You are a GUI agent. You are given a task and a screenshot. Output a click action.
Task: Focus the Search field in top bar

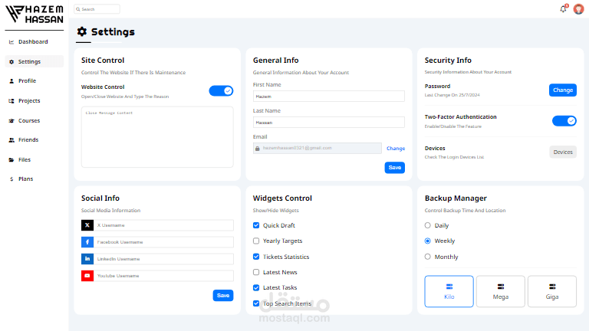point(97,9)
